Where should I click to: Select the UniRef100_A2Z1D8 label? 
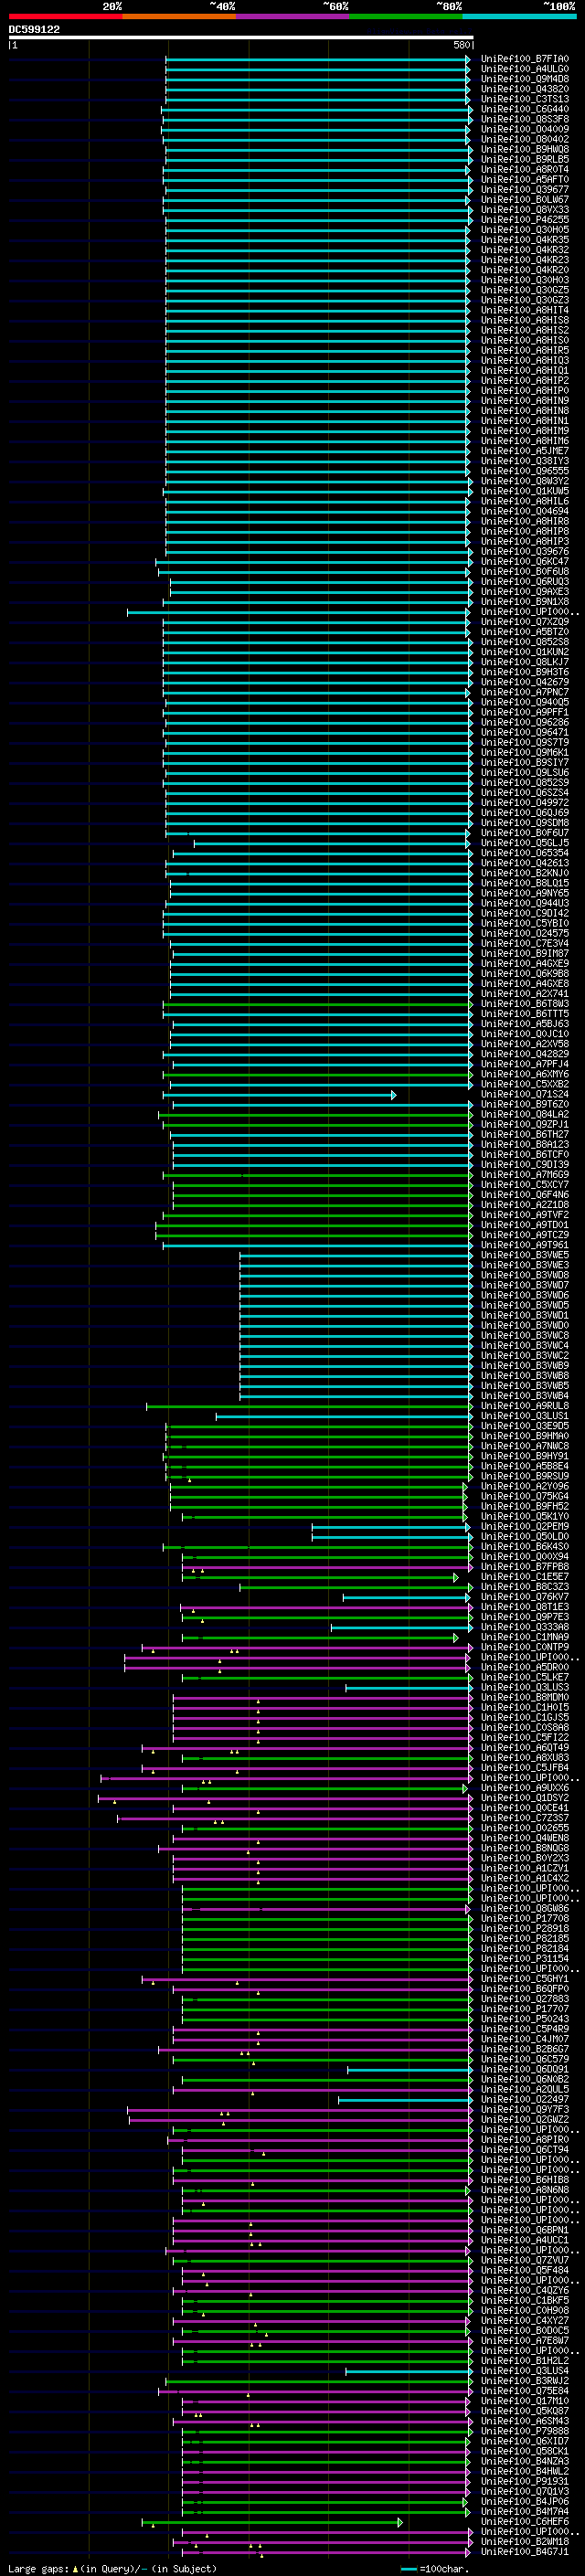coord(524,1204)
